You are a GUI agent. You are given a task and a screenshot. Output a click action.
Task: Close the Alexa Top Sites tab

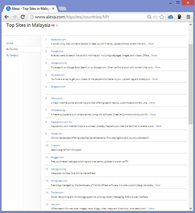click(x=53, y=9)
